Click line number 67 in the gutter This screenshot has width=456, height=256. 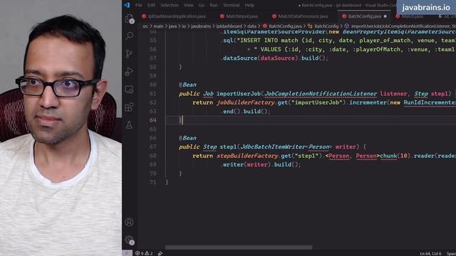[x=153, y=147]
